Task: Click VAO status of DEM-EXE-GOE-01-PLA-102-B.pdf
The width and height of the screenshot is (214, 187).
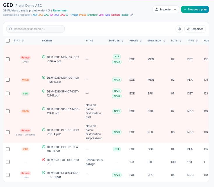Action: pyautogui.click(x=26, y=149)
